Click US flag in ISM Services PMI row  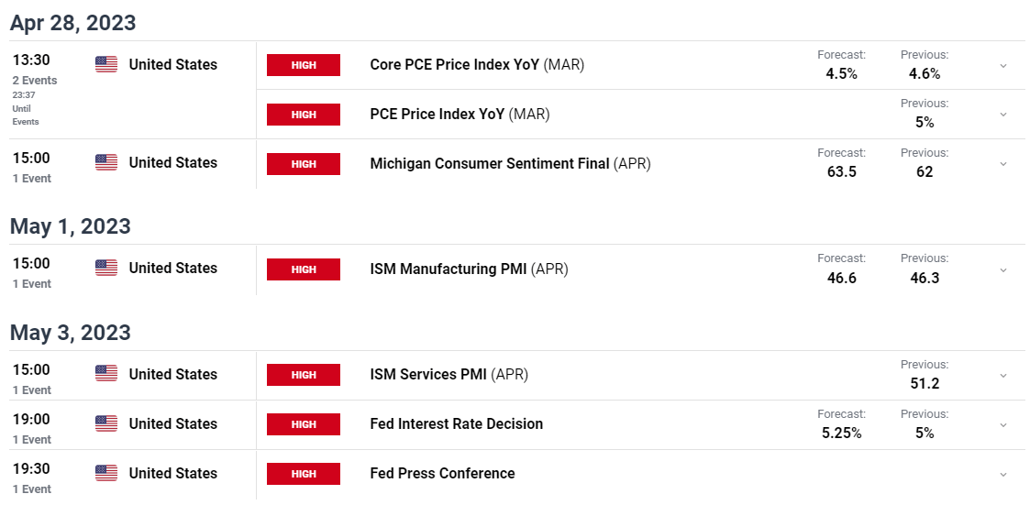pyautogui.click(x=106, y=374)
